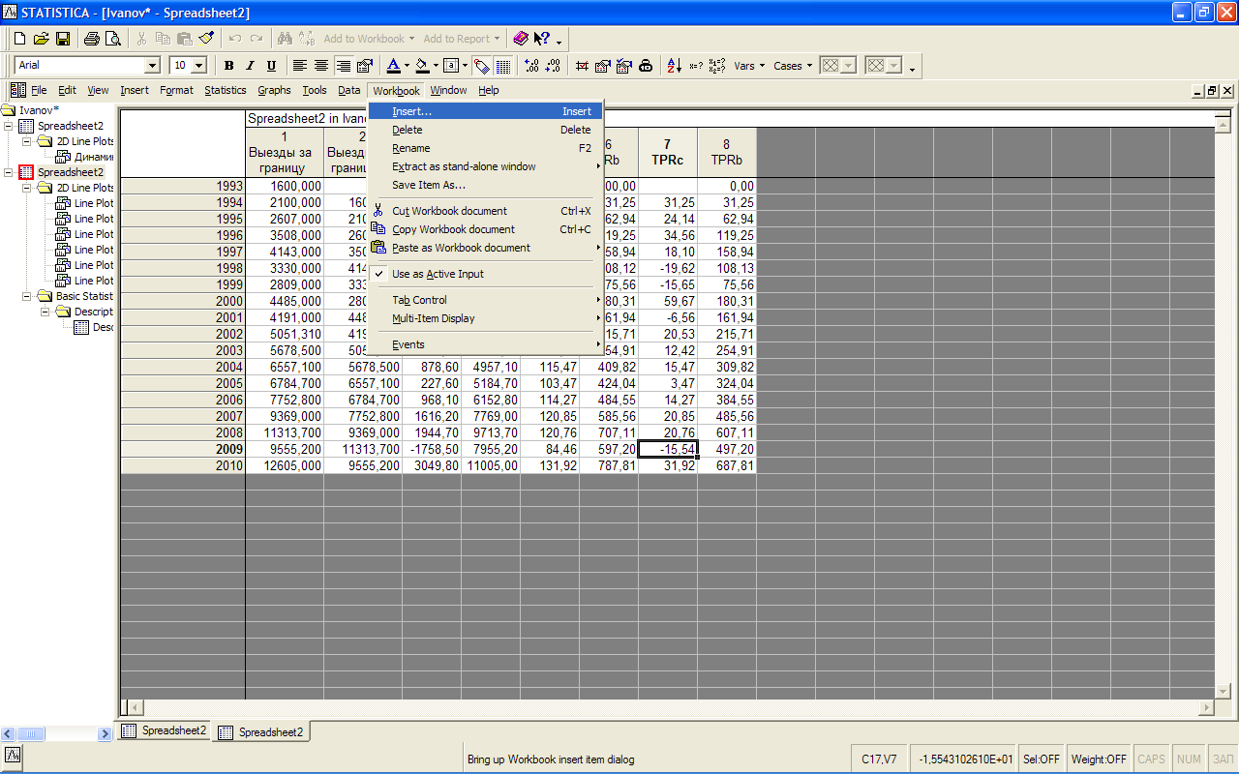Choose Save Item As menu entry
Viewport: 1239px width, 774px height.
pyautogui.click(x=429, y=185)
